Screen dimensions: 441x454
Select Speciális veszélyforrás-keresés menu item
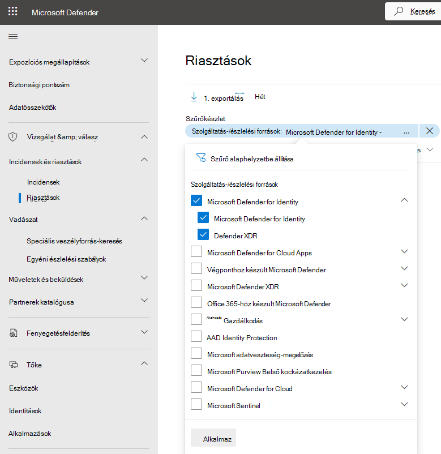click(74, 241)
